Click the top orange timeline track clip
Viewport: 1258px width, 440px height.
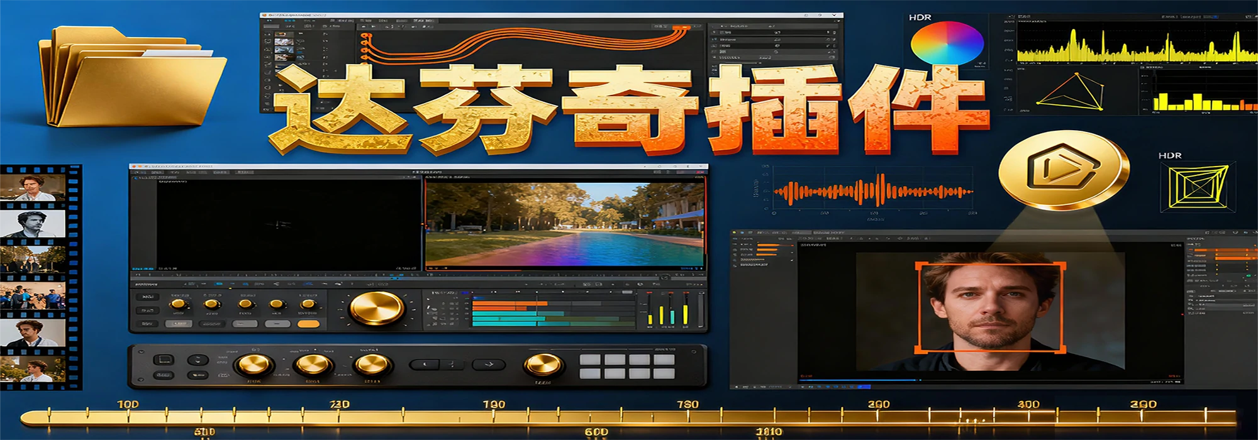[509, 304]
